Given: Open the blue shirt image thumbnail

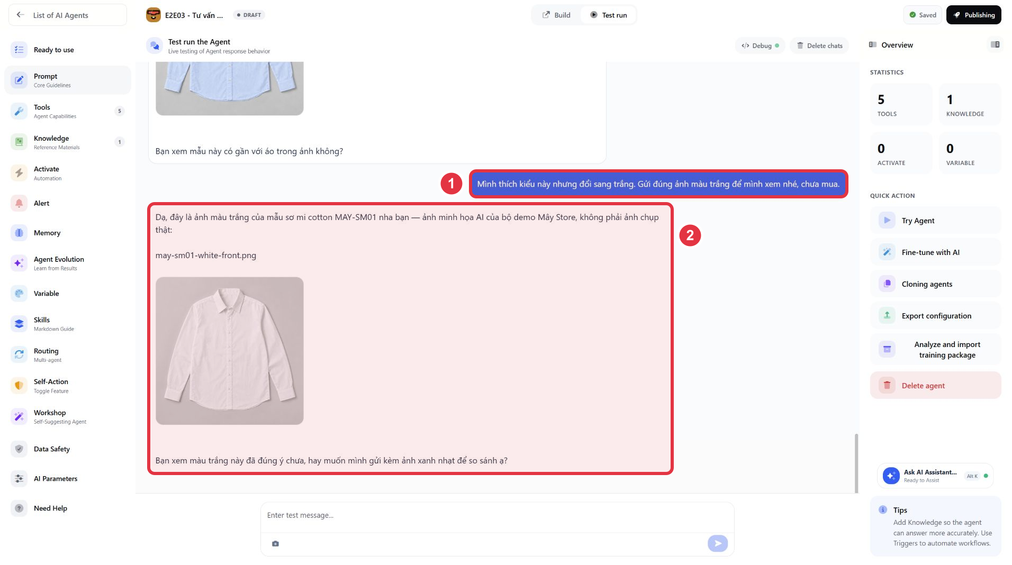Looking at the screenshot, I should 230,88.
